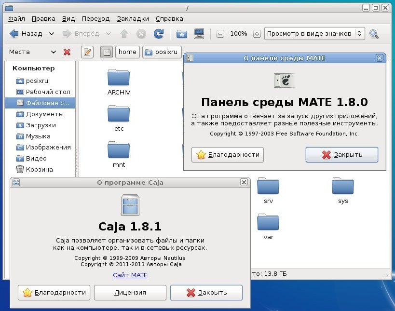Close the side pane with red X

(x=67, y=52)
